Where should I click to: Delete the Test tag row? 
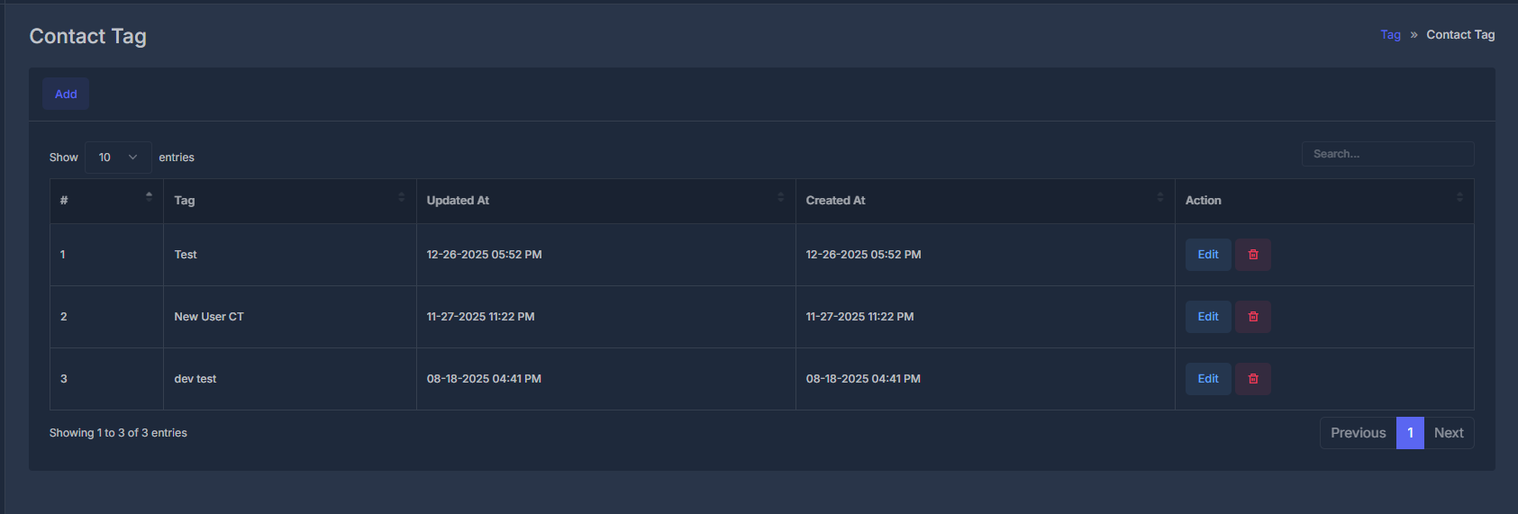(1252, 255)
